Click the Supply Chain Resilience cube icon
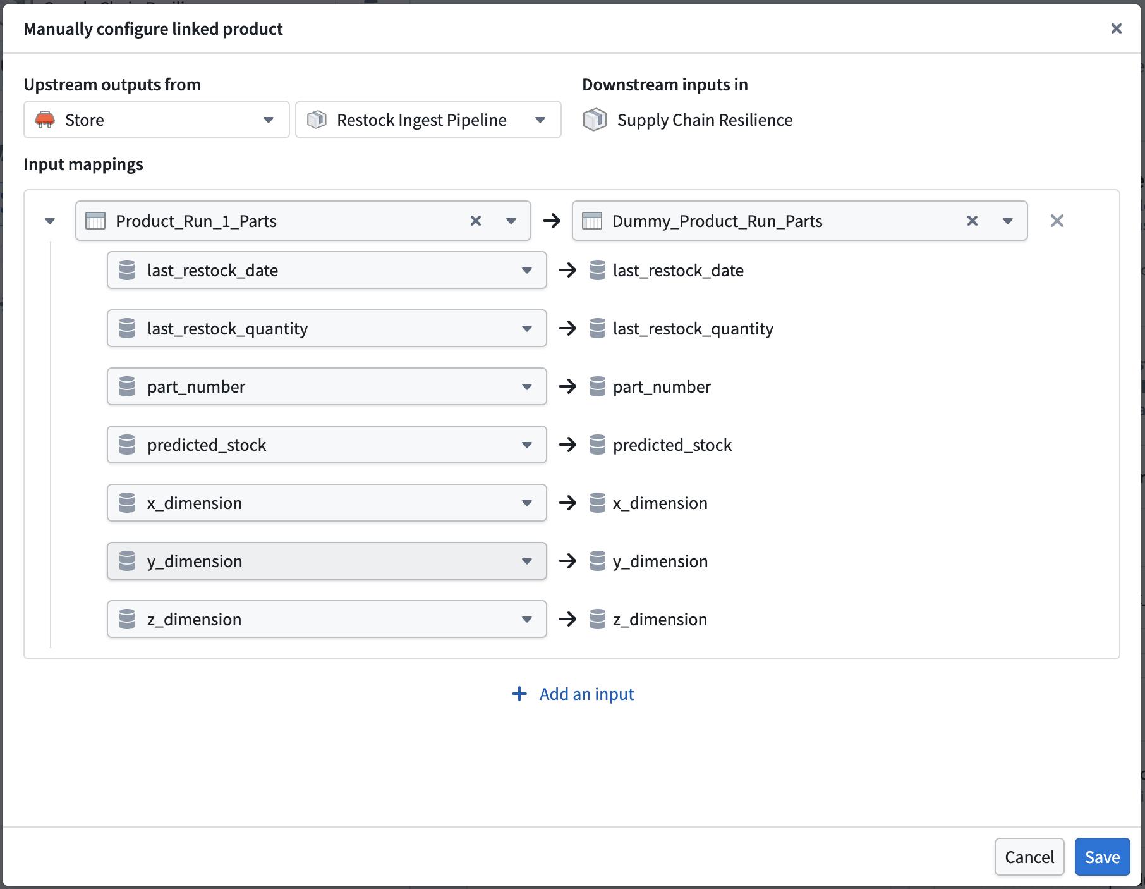 click(x=595, y=120)
